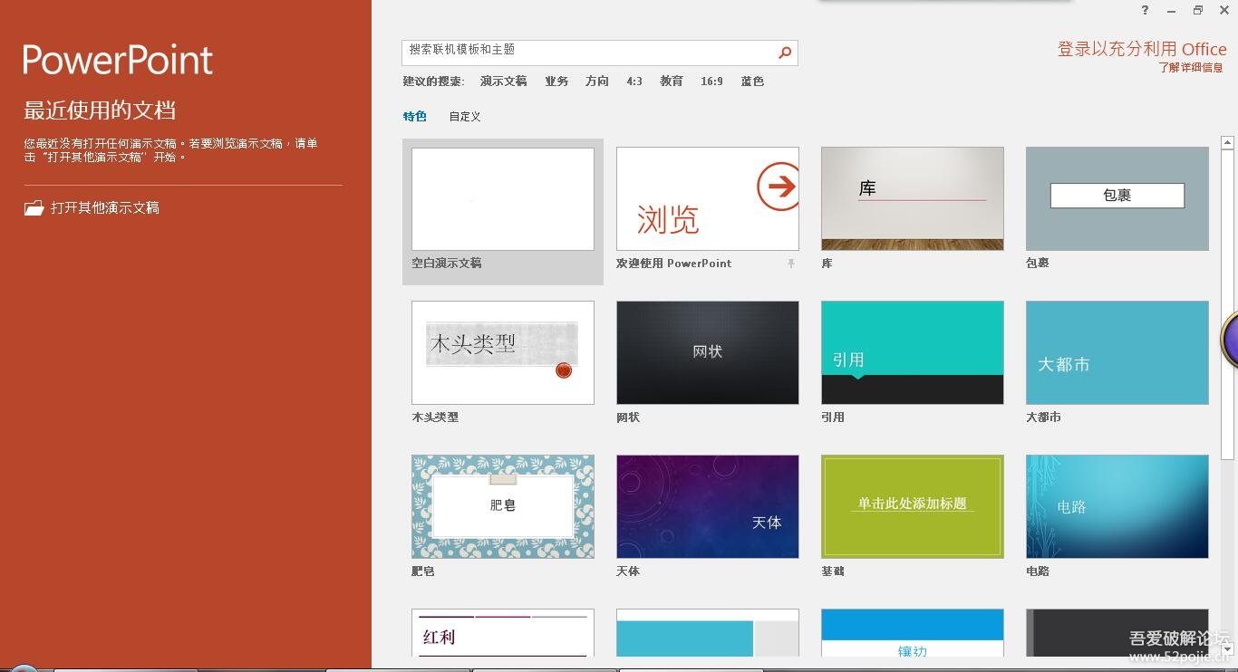This screenshot has width=1238, height=672.
Task: Select the 特色 tab
Action: pos(414,117)
